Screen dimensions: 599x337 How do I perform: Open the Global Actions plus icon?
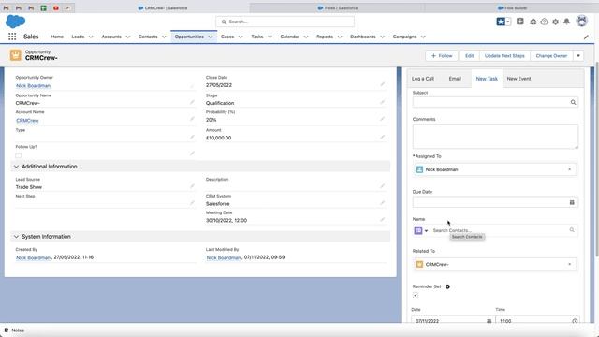point(520,22)
